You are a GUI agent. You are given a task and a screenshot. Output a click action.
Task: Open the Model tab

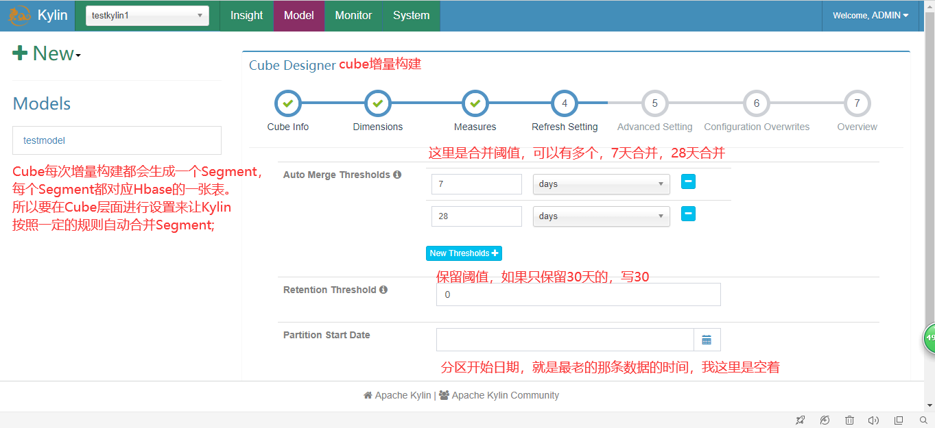pos(299,15)
